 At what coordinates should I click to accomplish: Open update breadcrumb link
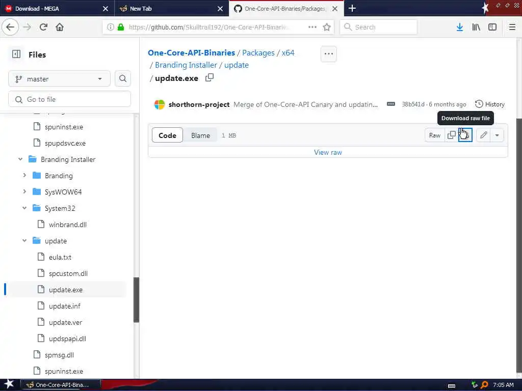(237, 65)
